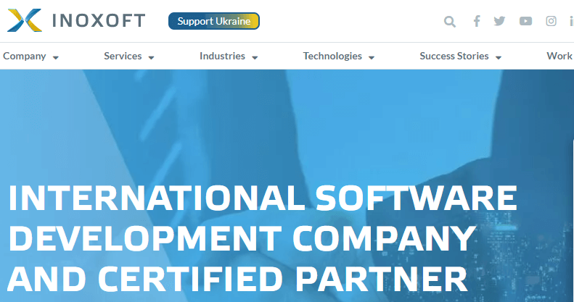
Task: Visit the Facebook page icon
Action: pyautogui.click(x=477, y=21)
